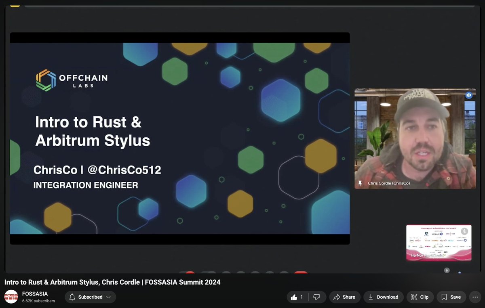The width and height of the screenshot is (485, 308).
Task: Click the Chris Cordle (ChrisCo) name label
Action: [x=389, y=183]
